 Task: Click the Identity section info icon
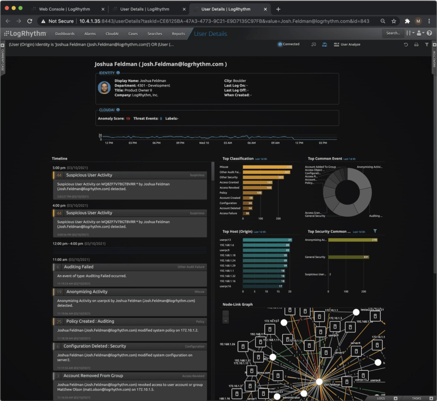[x=117, y=73]
